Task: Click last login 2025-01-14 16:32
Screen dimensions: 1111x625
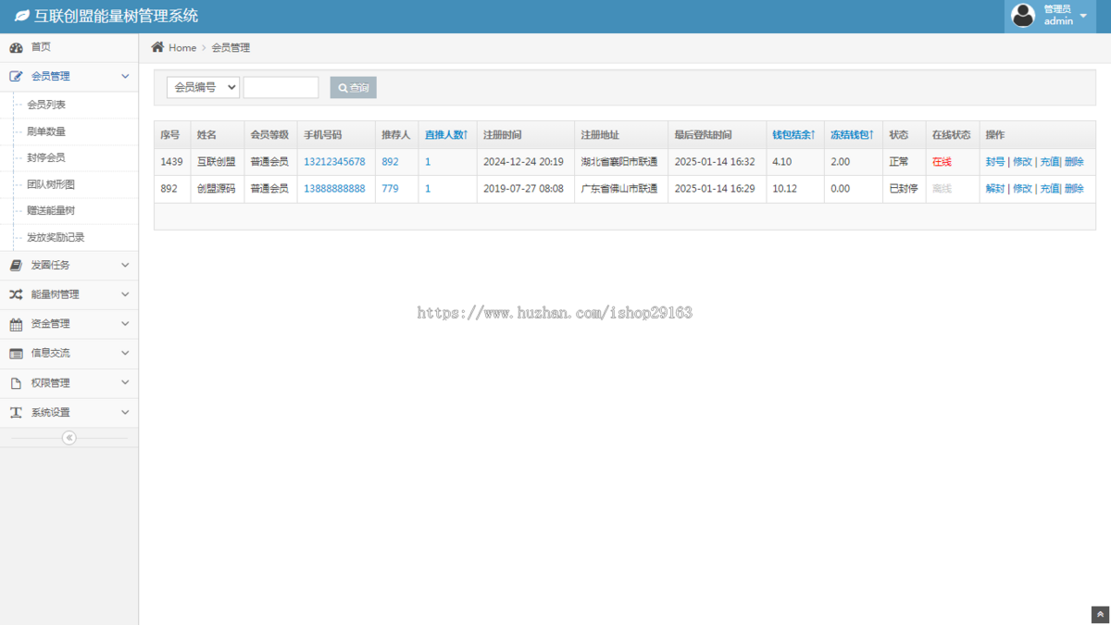Action: (715, 162)
